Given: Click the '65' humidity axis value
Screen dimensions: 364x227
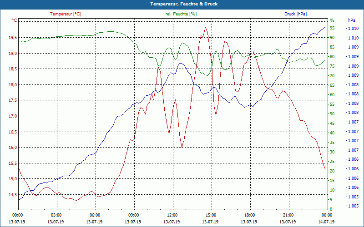Looking at the screenshot, I should (332, 85).
